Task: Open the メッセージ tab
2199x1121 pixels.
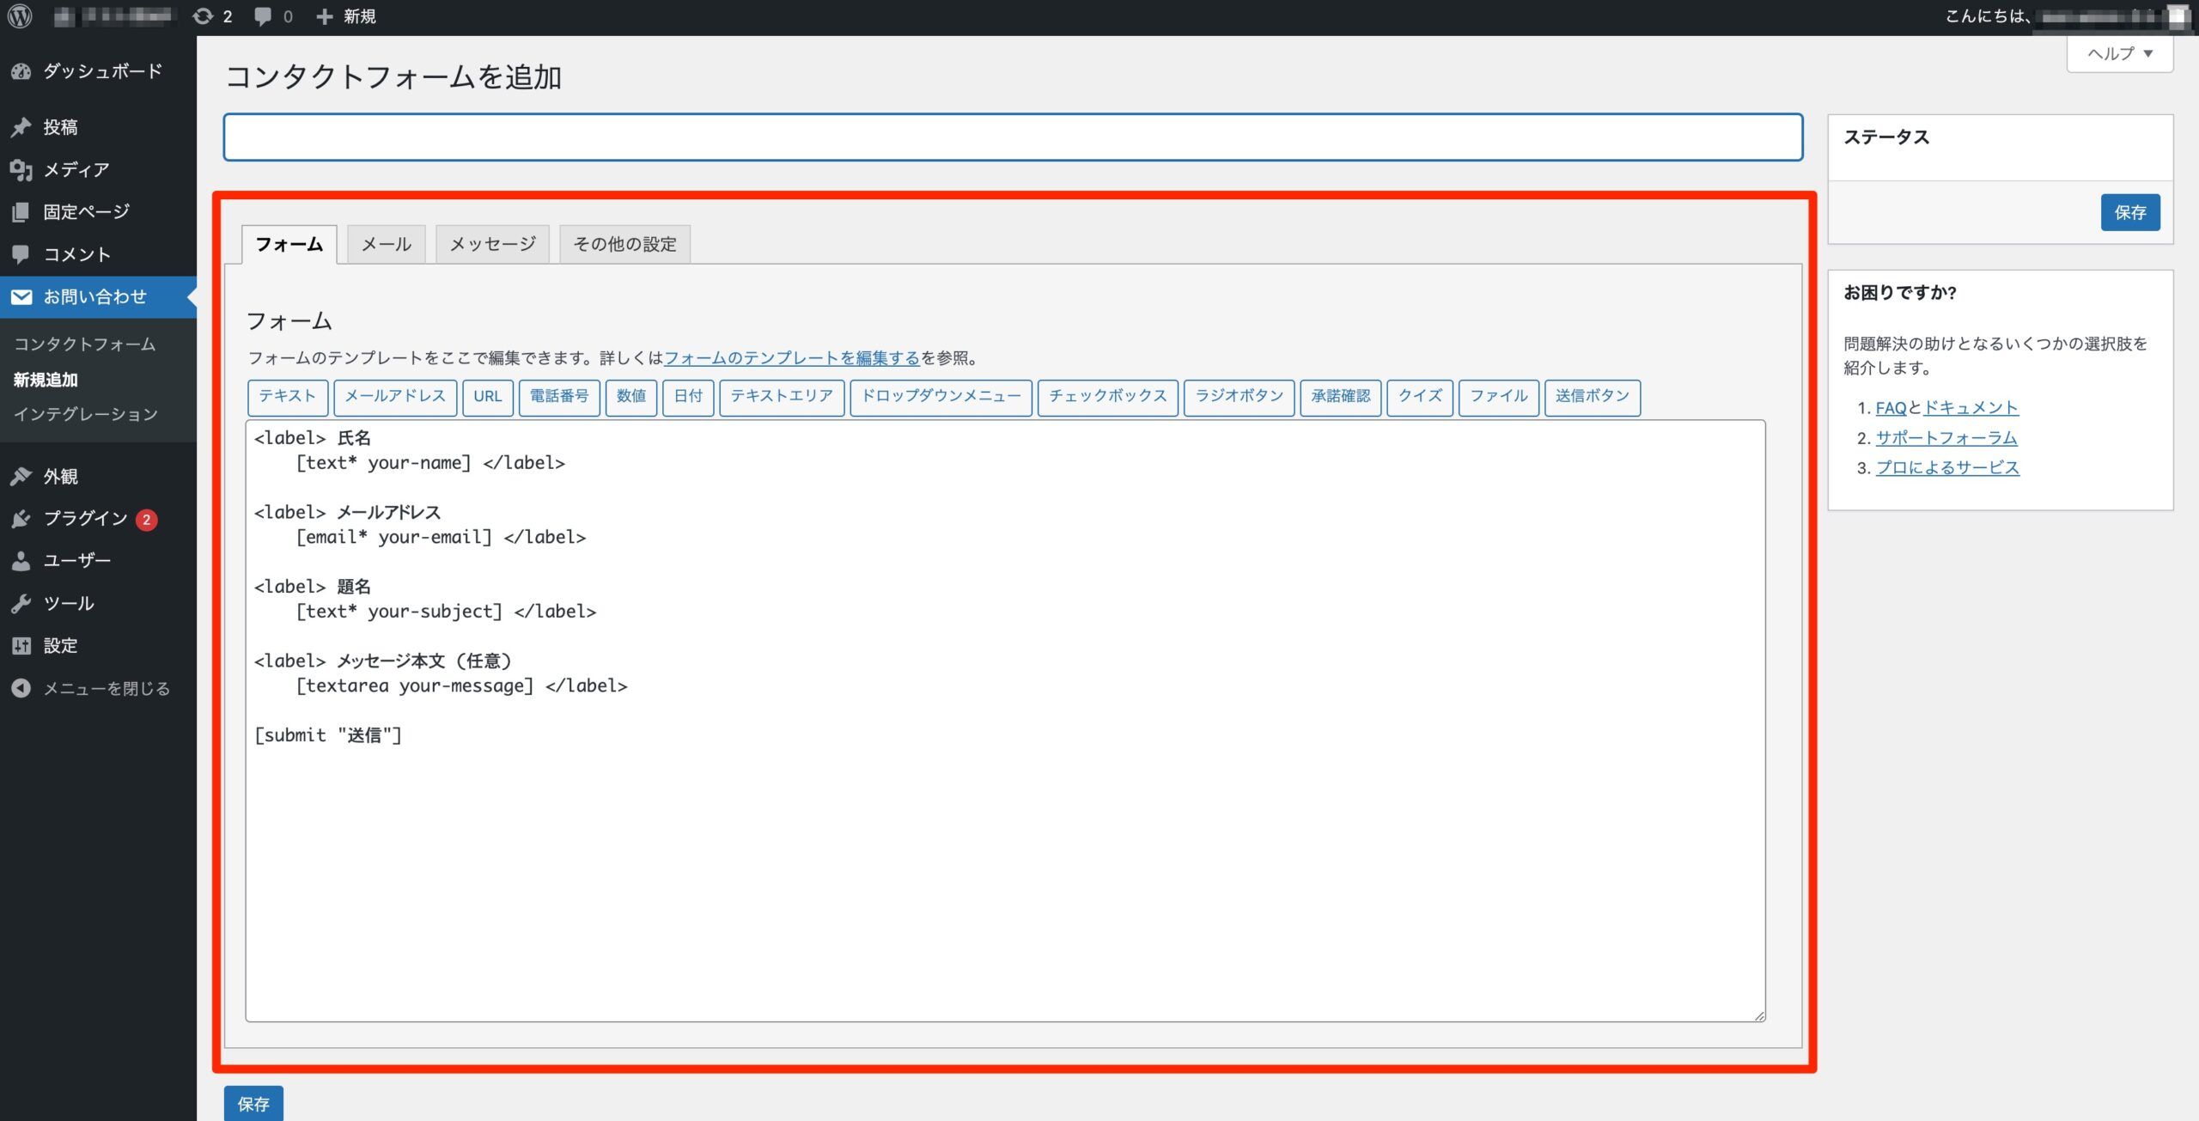Action: (492, 245)
